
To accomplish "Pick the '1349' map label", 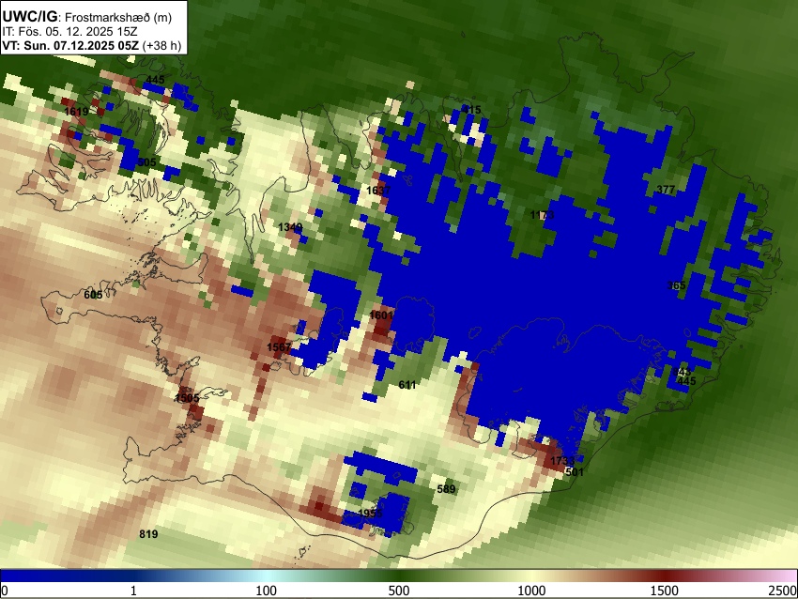I will (290, 227).
